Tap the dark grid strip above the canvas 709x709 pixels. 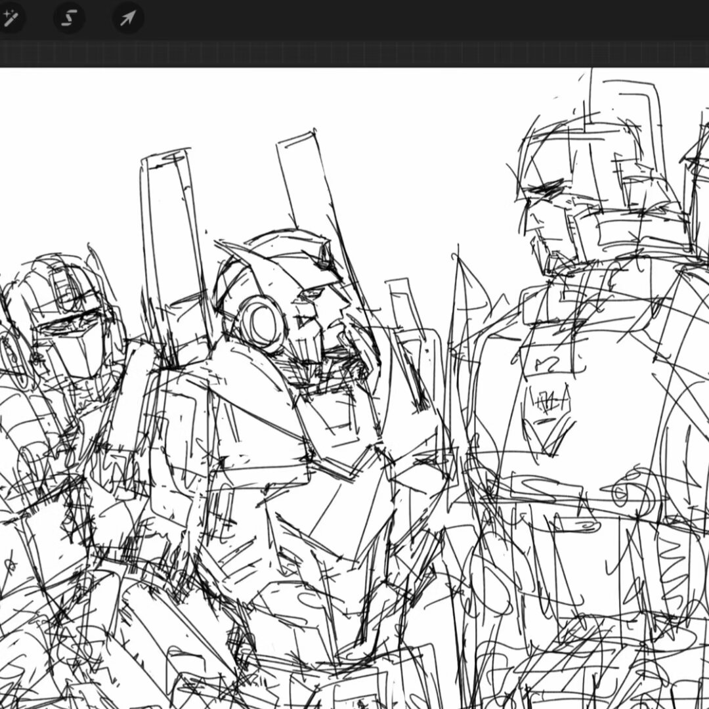click(x=354, y=54)
